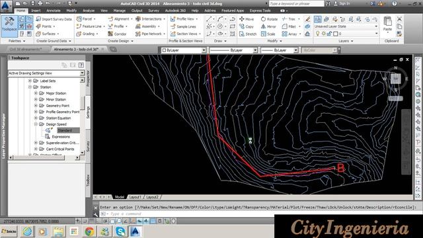Viewport: 423px width, 238px height.
Task: Select the Copy tool
Action: point(247,26)
